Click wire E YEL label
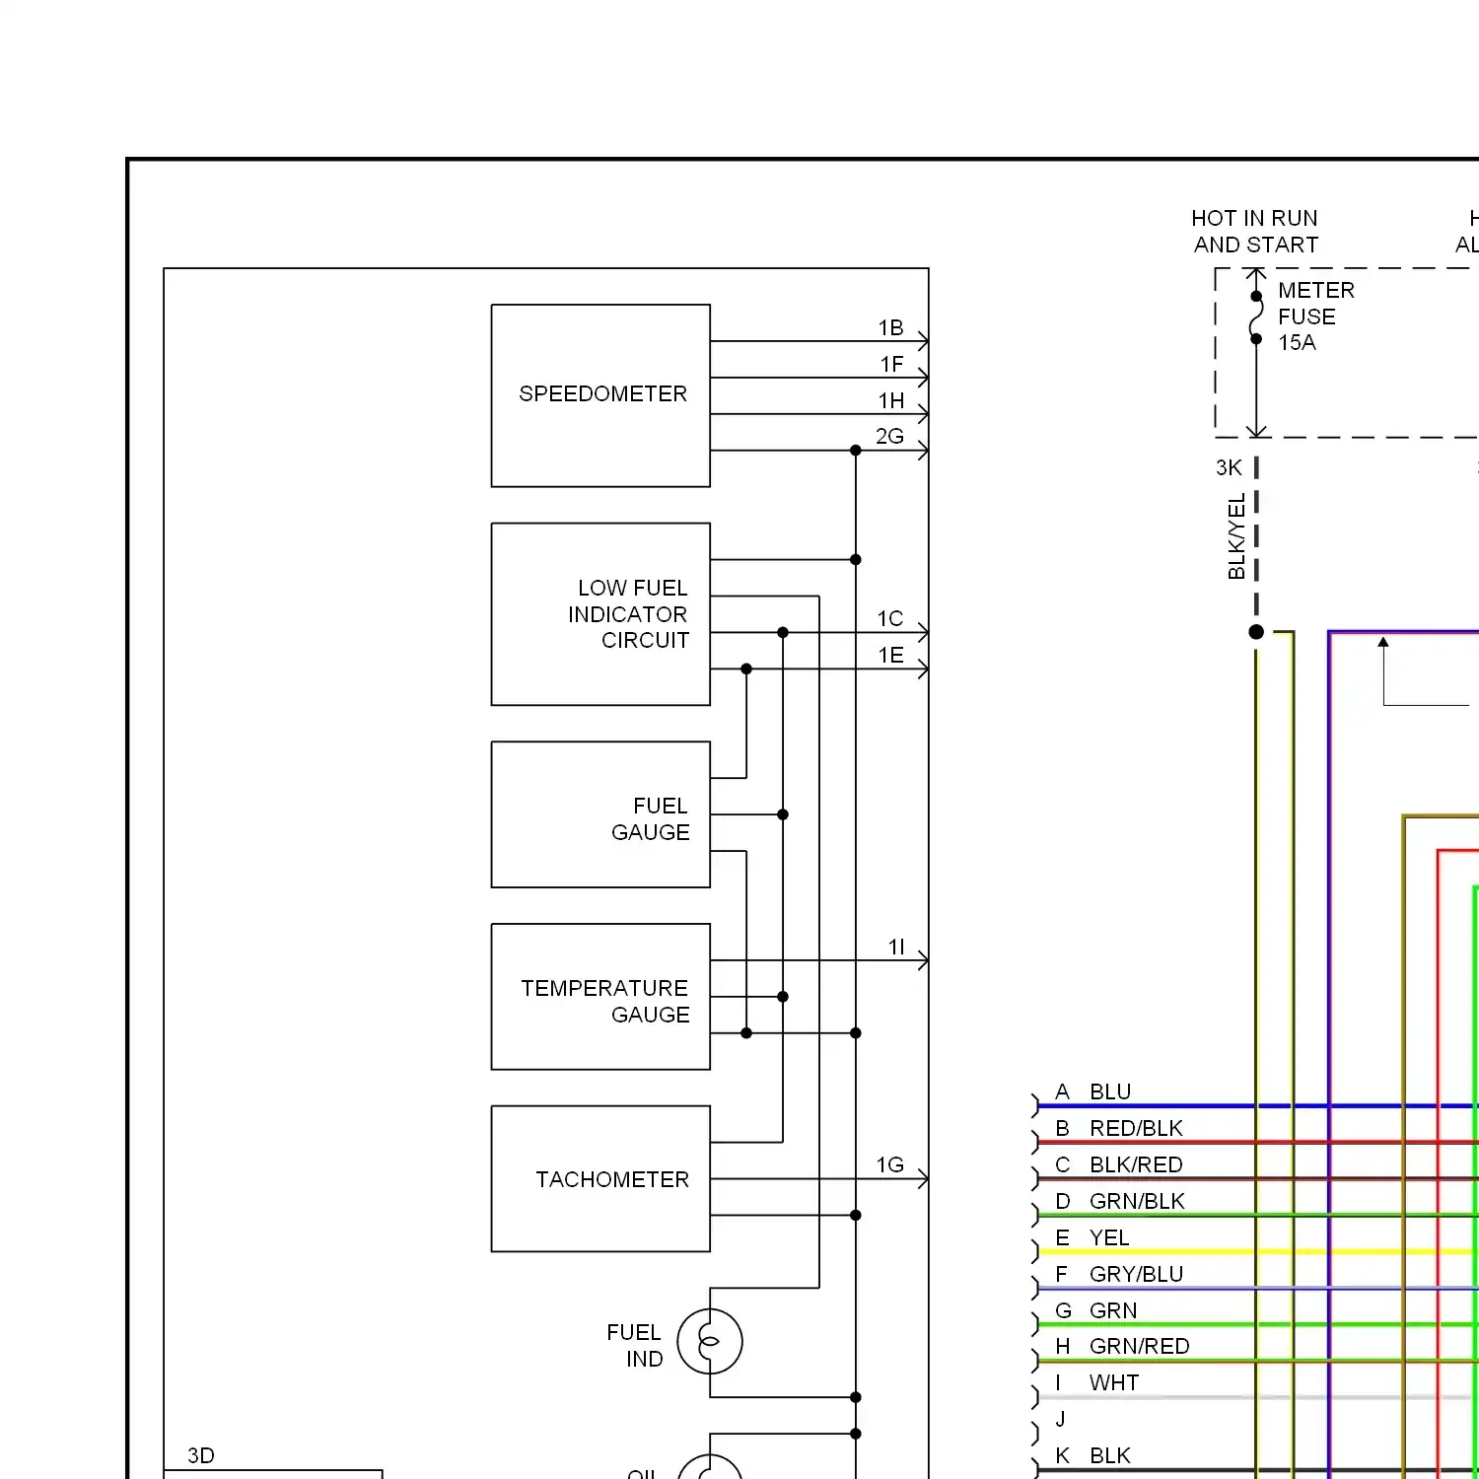 (1092, 1237)
